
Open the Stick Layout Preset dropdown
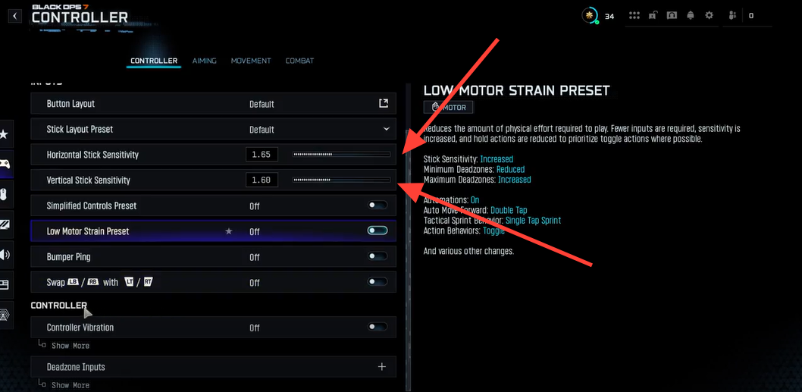(x=386, y=129)
